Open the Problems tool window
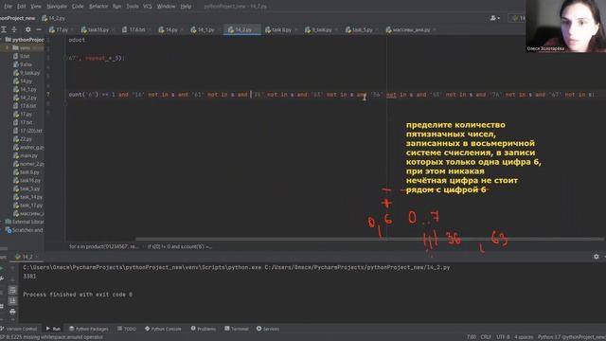Image resolution: width=606 pixels, height=341 pixels. [204, 329]
